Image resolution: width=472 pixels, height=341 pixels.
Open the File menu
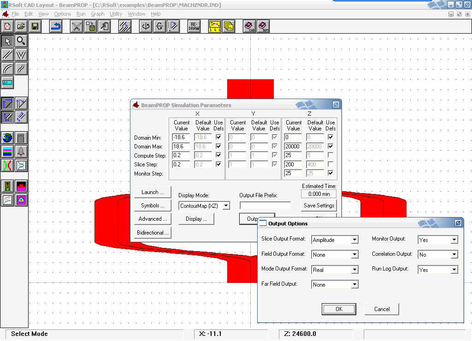coord(15,14)
